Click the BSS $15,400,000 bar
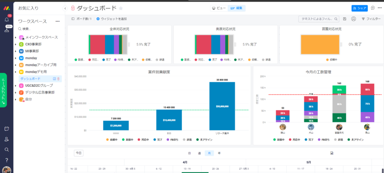 coord(169,120)
